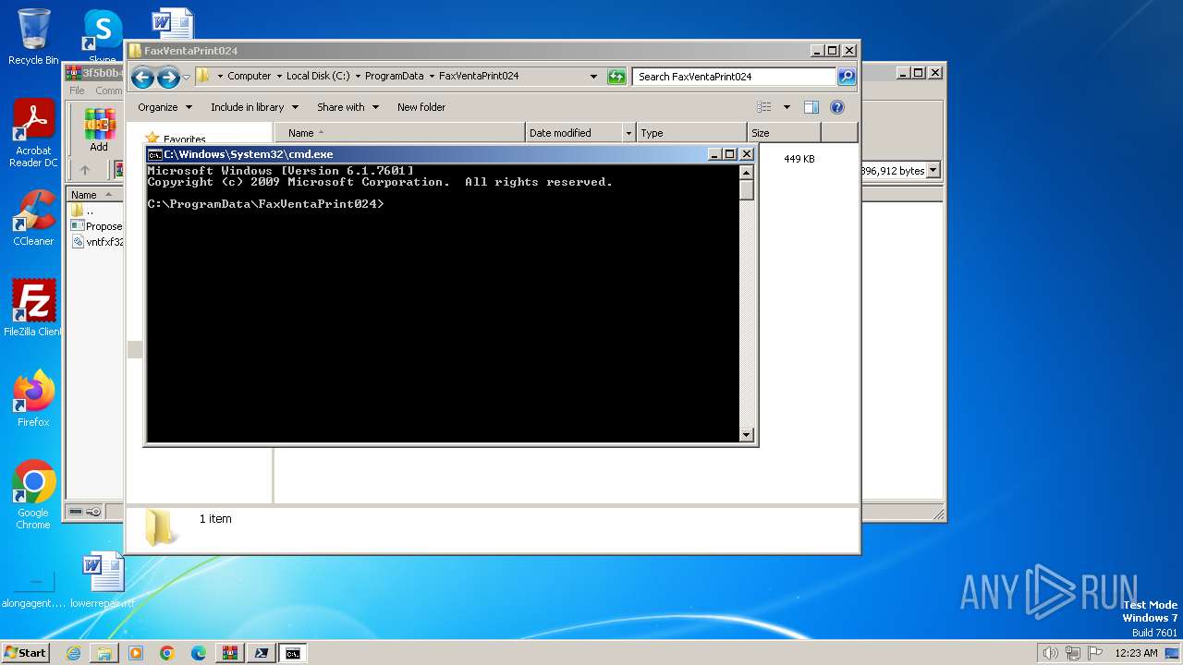Open Chrome from the taskbar
This screenshot has width=1183, height=665.
[x=167, y=653]
